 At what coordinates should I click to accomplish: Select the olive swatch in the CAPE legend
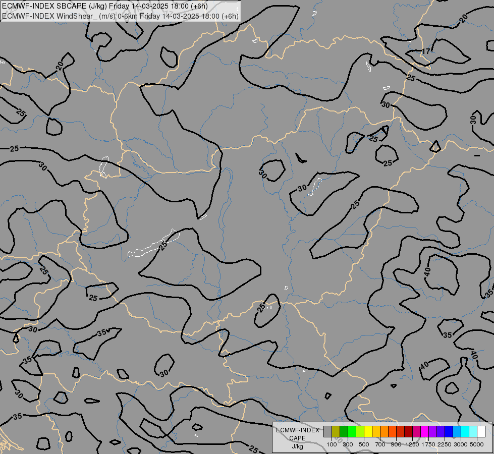pos(336,432)
